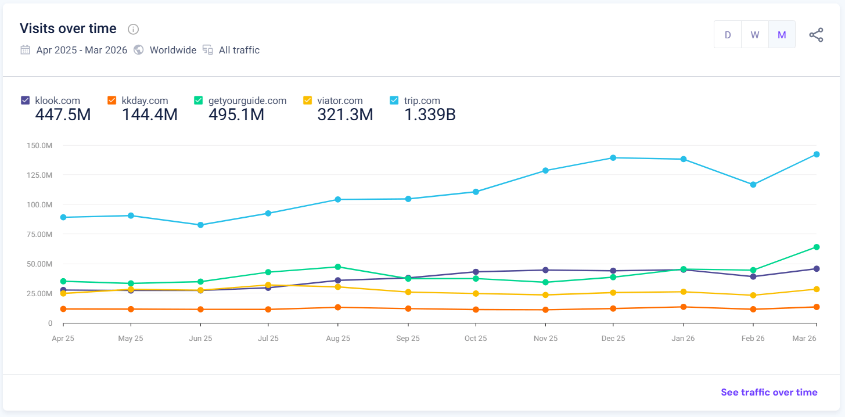Click the trip.com 1.339B total
The height and width of the screenshot is (417, 845).
pos(430,115)
